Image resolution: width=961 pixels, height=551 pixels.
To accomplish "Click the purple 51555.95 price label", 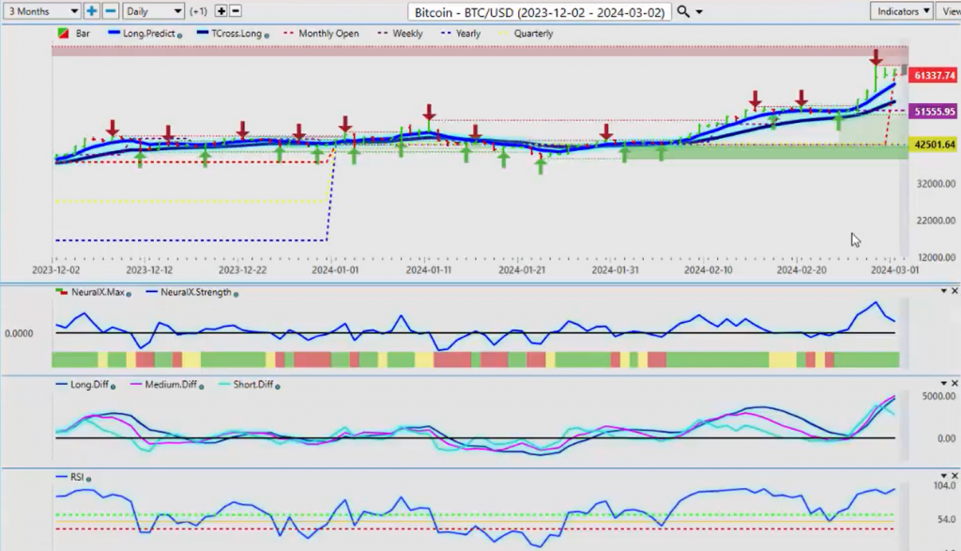I will tap(933, 112).
